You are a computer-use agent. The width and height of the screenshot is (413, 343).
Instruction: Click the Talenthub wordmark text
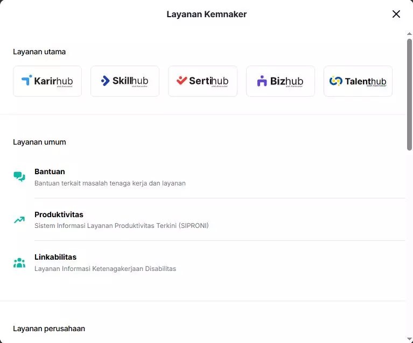point(365,81)
